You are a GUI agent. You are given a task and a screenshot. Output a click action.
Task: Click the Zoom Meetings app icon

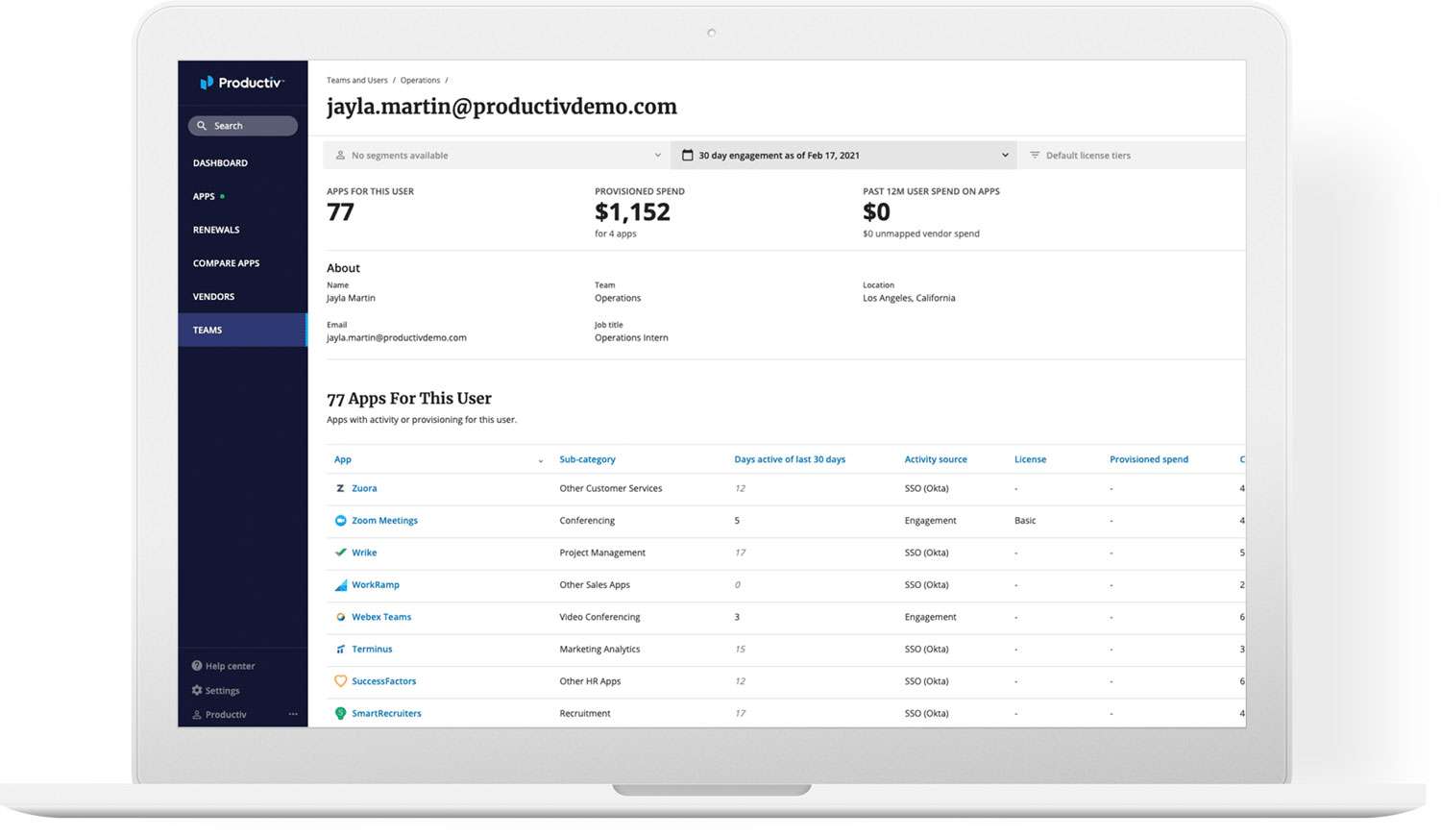(340, 521)
